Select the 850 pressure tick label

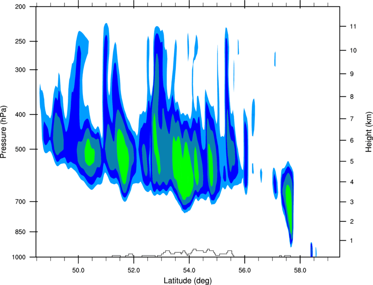[x=20, y=232]
